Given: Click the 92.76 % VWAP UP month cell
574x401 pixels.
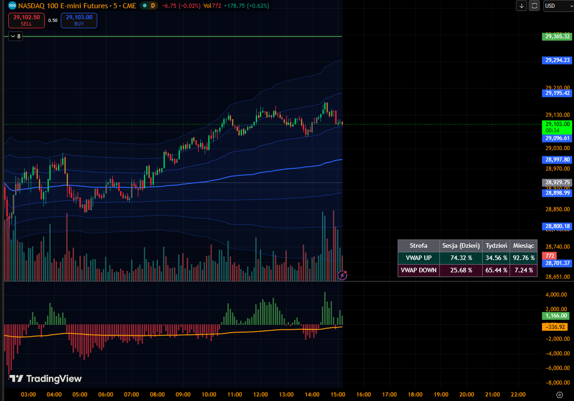Looking at the screenshot, I should pos(524,258).
